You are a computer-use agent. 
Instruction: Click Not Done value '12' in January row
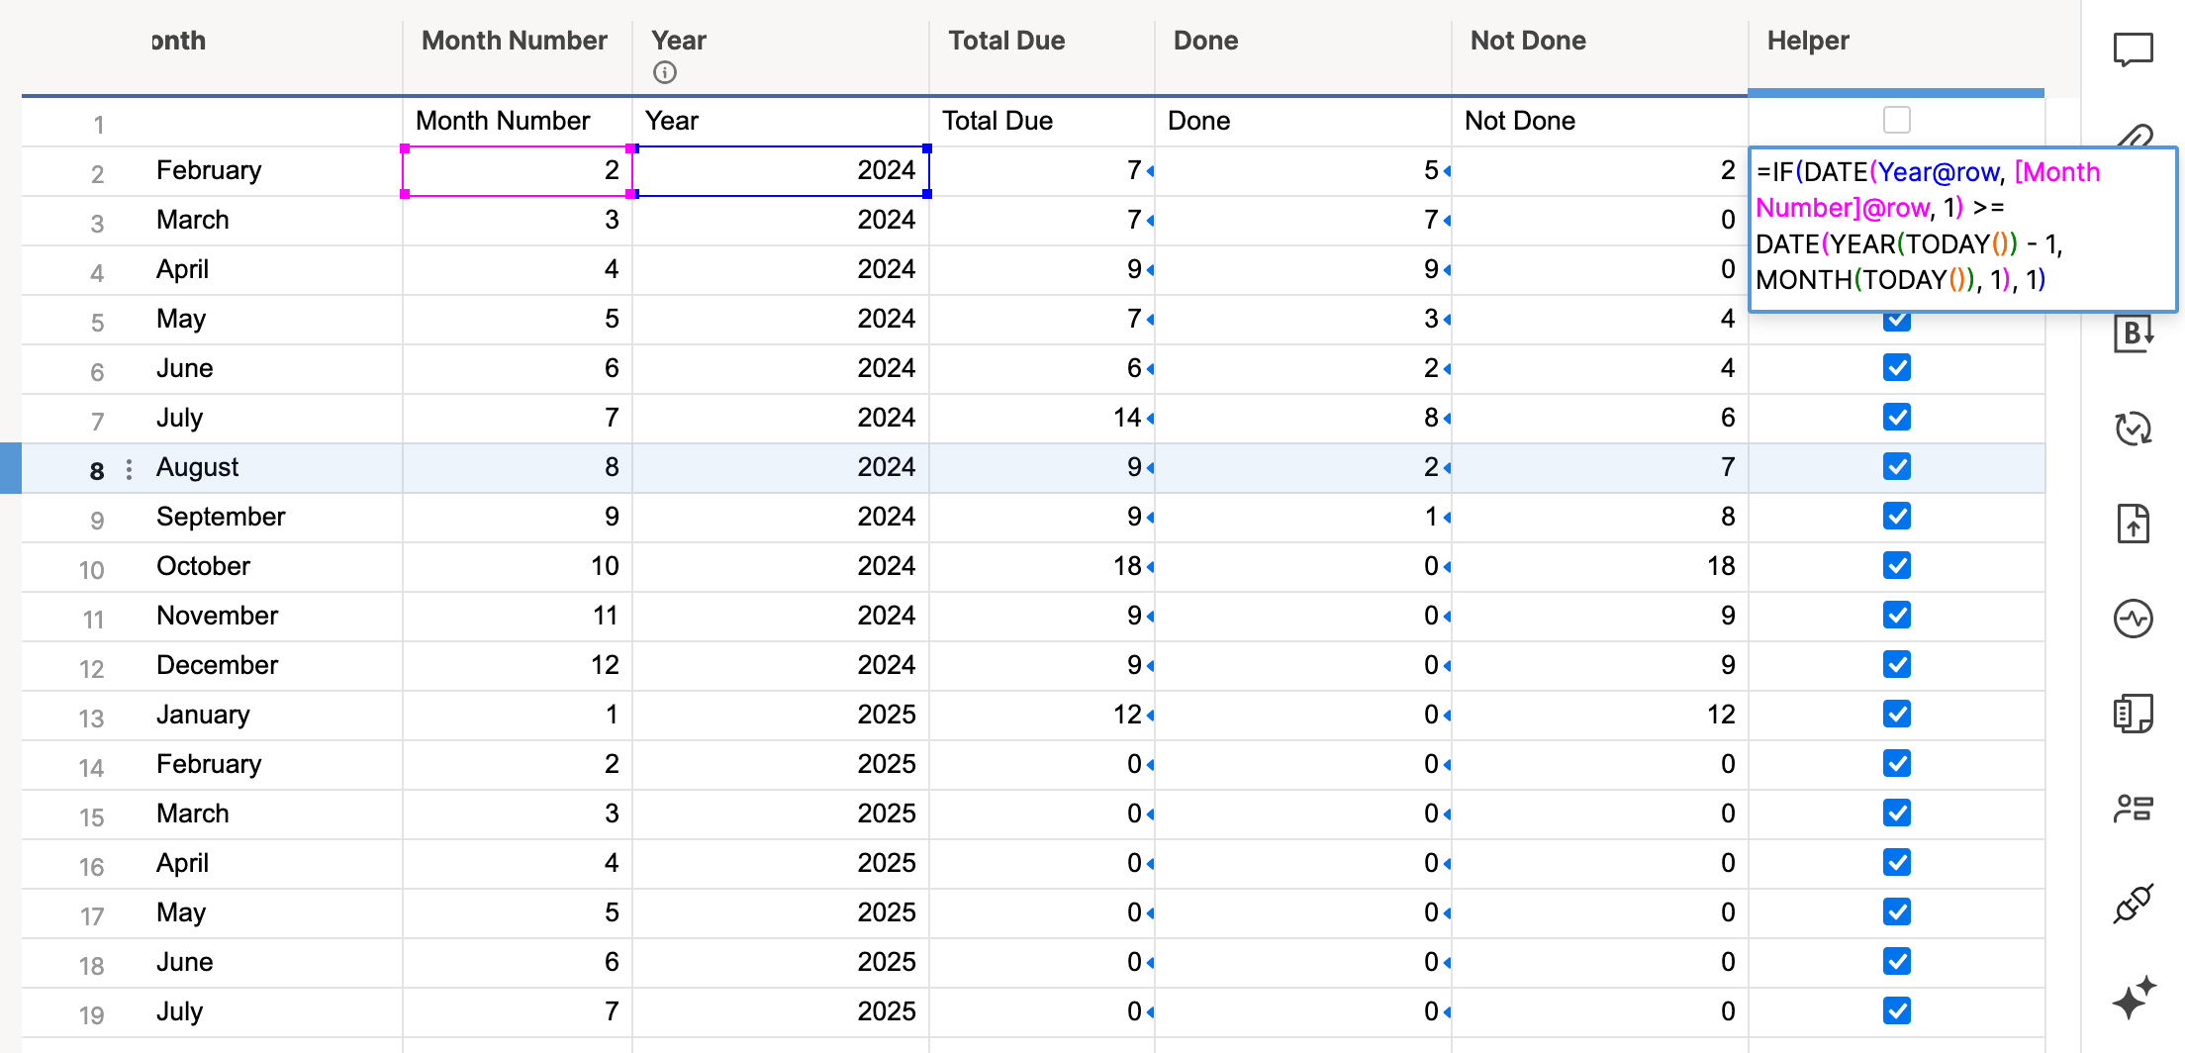1721,715
